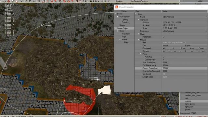This screenshot has width=208, height=117.
Task: Click the Object Inspector window logo icon
Action: (x=117, y=7)
